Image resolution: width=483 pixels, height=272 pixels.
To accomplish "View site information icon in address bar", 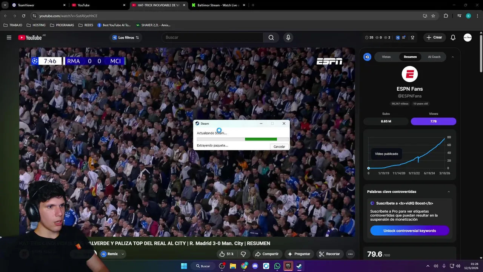I will tap(34, 16).
